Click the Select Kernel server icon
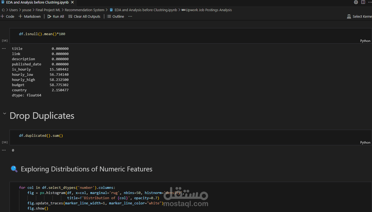The width and height of the screenshot is (372, 212). [x=349, y=16]
